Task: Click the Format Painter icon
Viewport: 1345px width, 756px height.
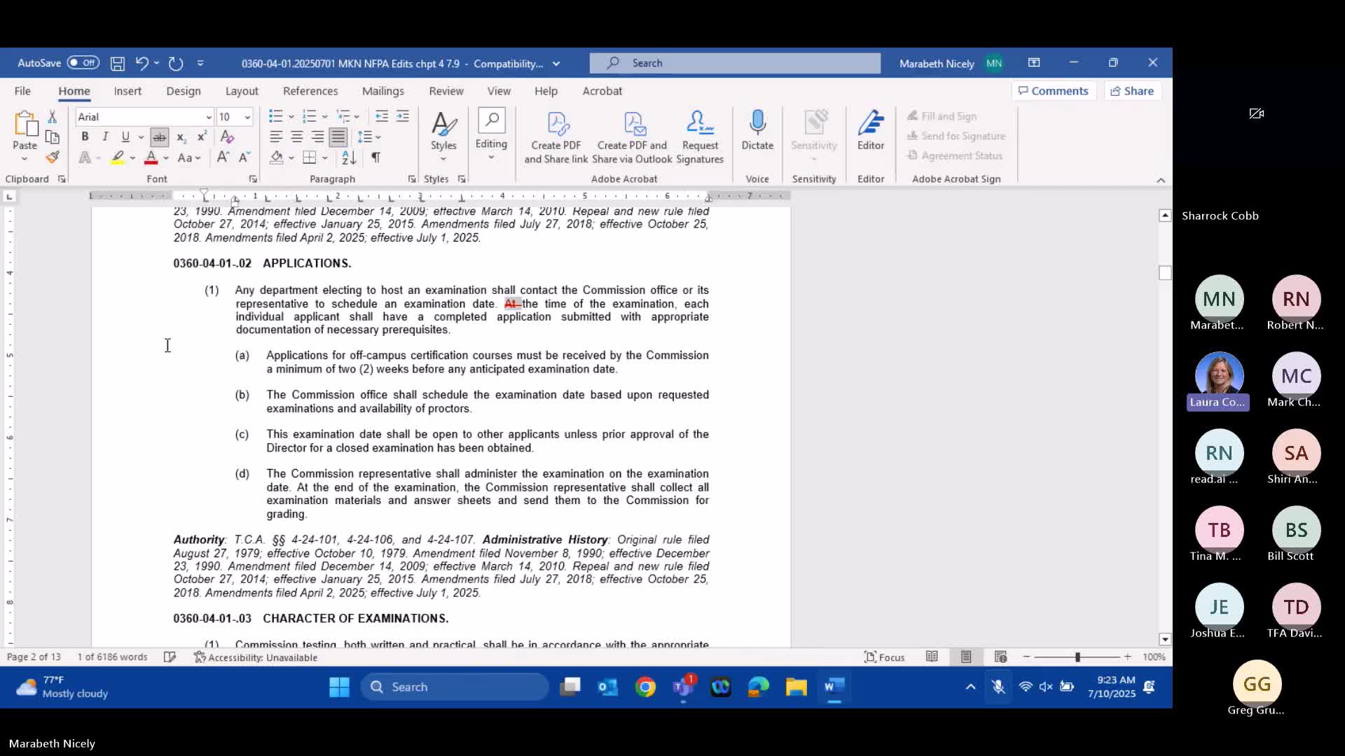Action: tap(53, 157)
